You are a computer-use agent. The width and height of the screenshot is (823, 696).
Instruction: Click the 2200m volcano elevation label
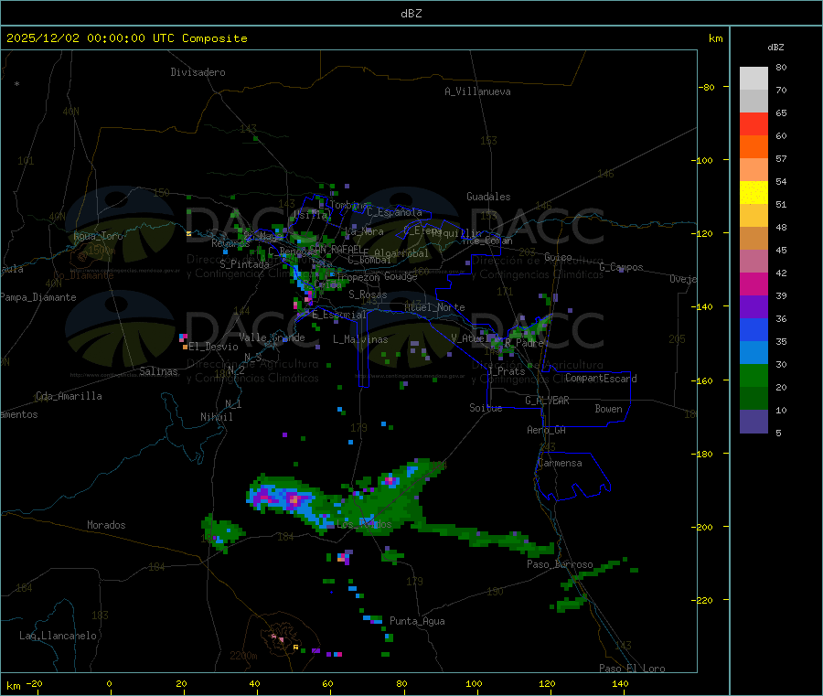(243, 656)
